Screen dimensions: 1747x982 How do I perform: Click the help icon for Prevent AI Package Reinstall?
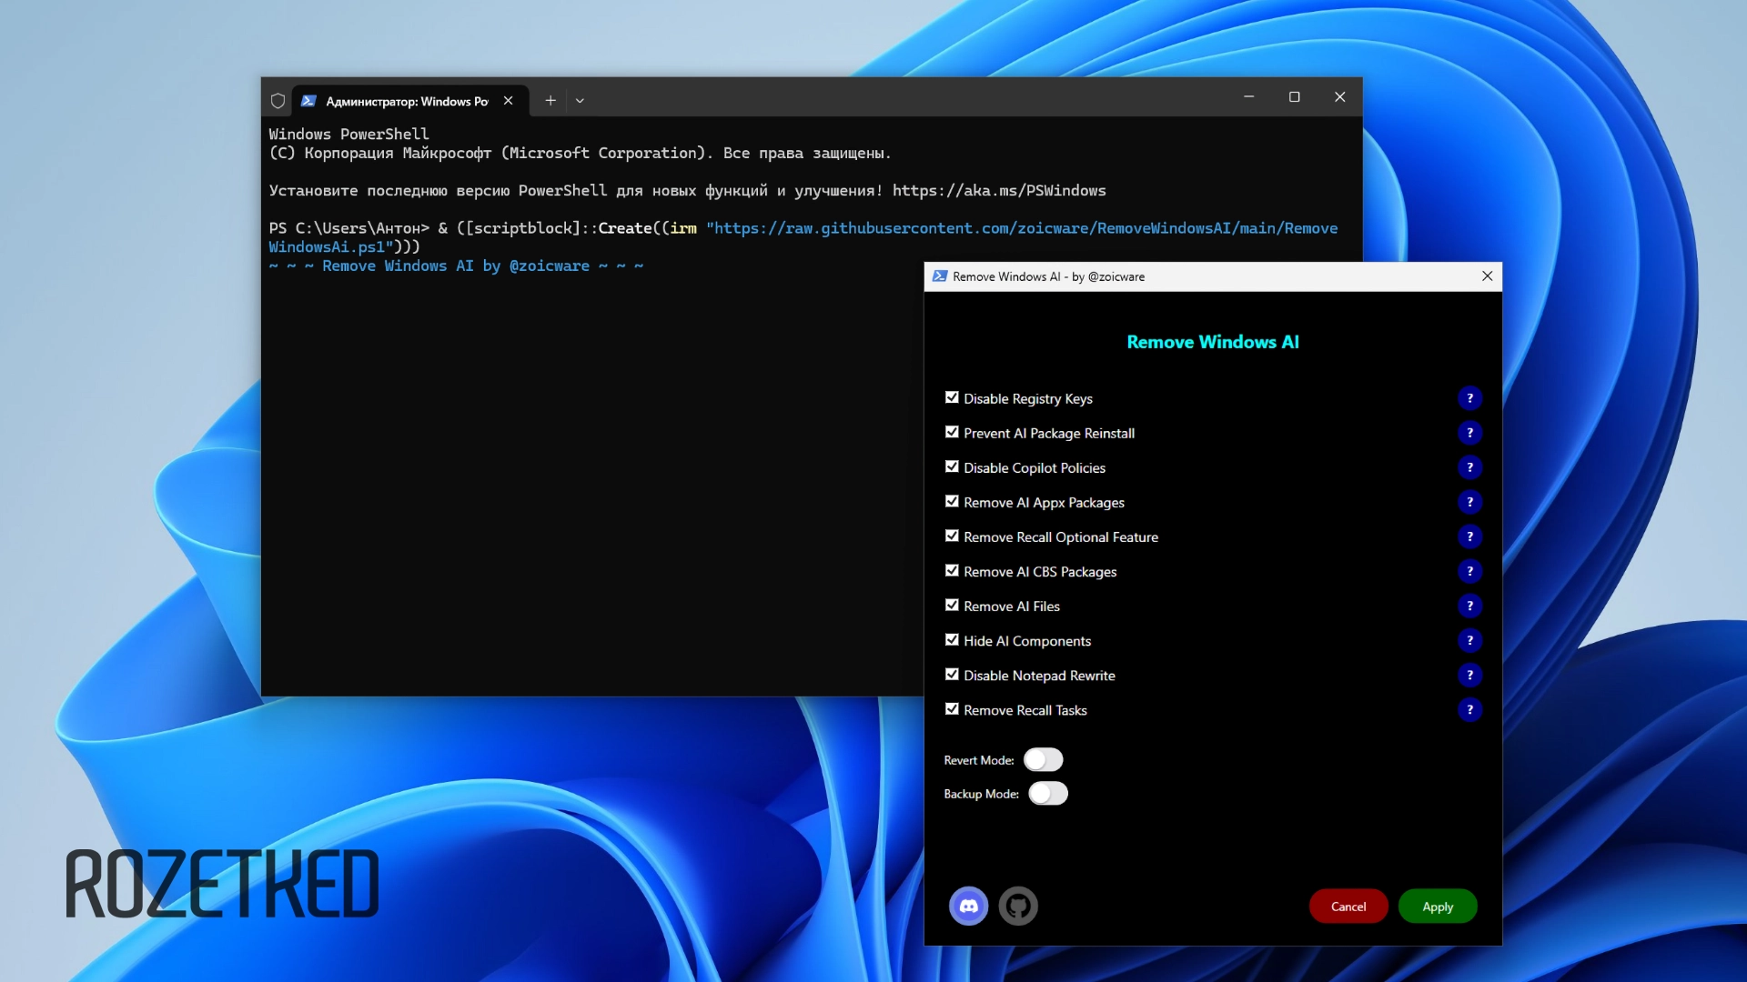tap(1470, 433)
